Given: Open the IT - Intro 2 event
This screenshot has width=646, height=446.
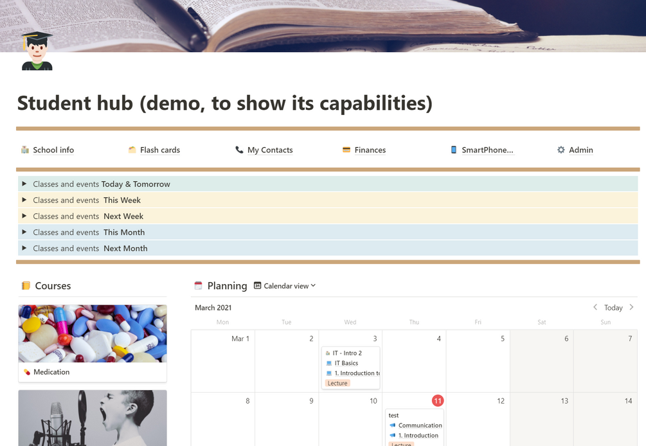Looking at the screenshot, I should point(347,353).
